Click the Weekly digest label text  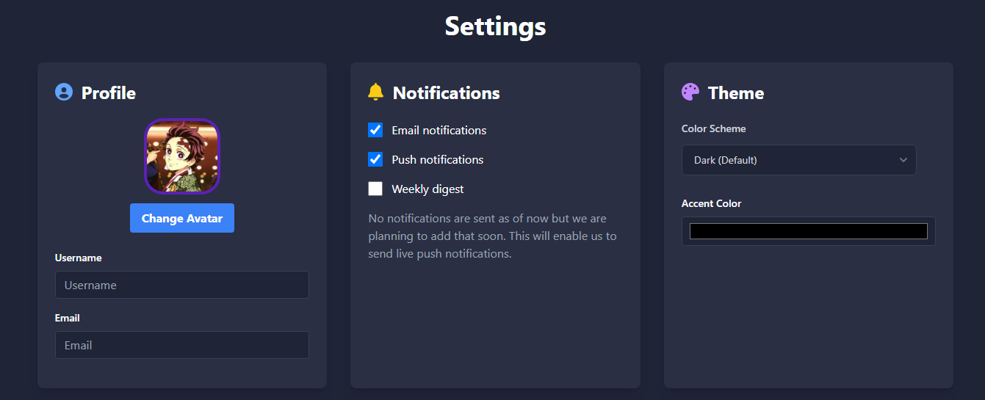click(x=427, y=189)
